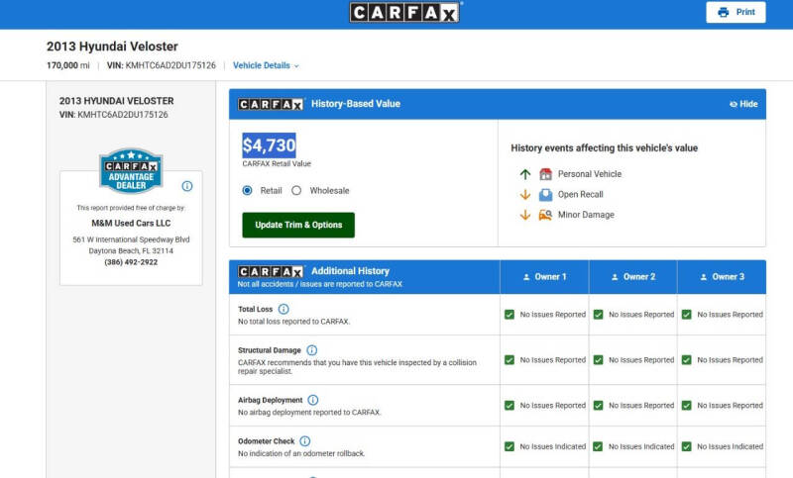
Task: Select the Owner 2 column header
Action: [x=633, y=276]
